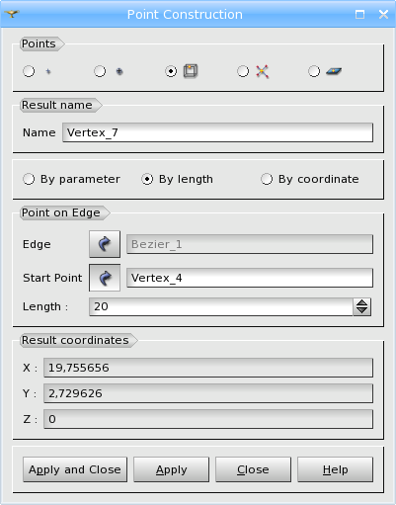Increase the Length value with the up arrow
The width and height of the screenshot is (396, 505).
point(362,303)
